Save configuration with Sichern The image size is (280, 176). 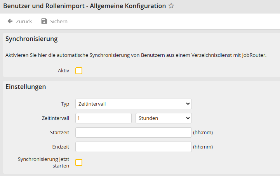[59, 22]
